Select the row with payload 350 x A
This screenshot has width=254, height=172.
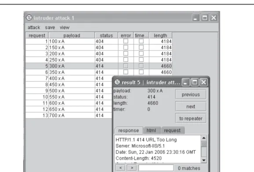[x=99, y=72]
